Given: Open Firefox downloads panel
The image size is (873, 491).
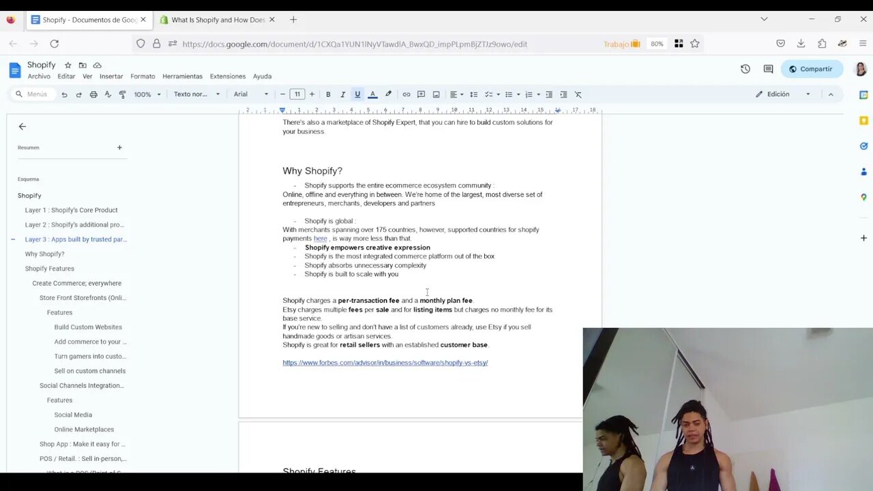Looking at the screenshot, I should [x=801, y=44].
